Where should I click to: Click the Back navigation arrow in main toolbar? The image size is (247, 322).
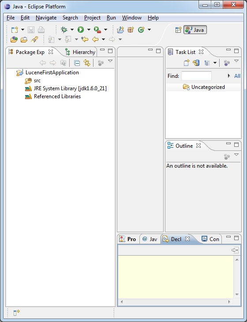click(95, 39)
